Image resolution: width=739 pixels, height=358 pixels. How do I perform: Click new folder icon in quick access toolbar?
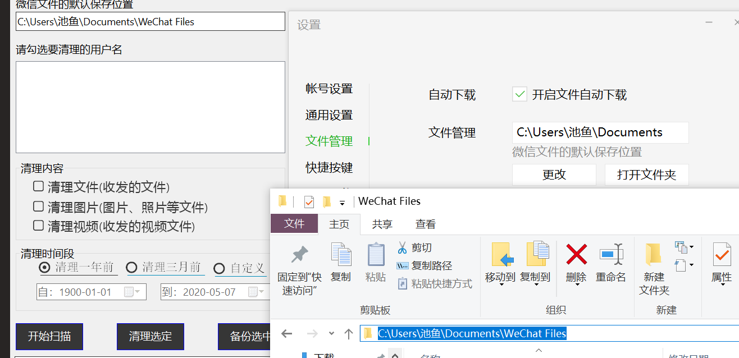pos(327,201)
